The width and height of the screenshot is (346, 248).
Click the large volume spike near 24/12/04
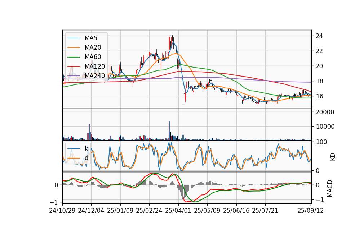click(89, 132)
